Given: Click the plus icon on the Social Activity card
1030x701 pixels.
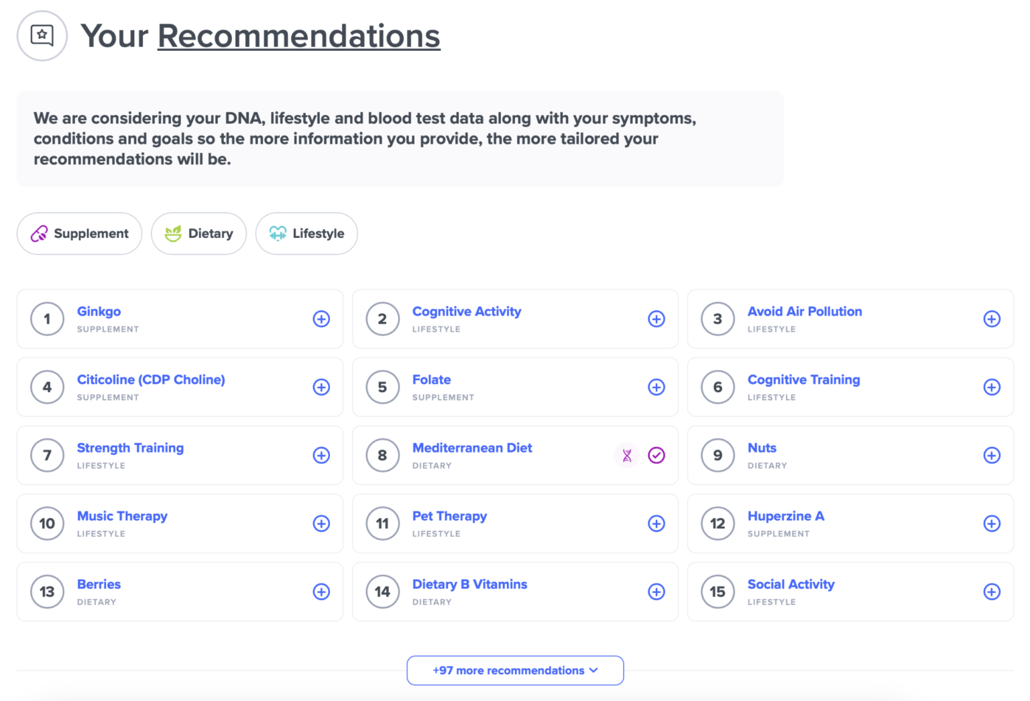Looking at the screenshot, I should point(992,592).
